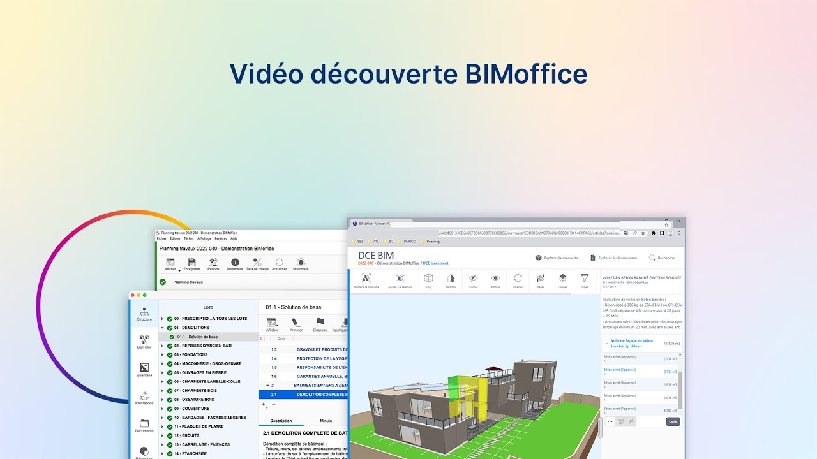This screenshot has height=459, width=817.
Task: Click Ajuster à la sélection icon
Action: (400, 278)
